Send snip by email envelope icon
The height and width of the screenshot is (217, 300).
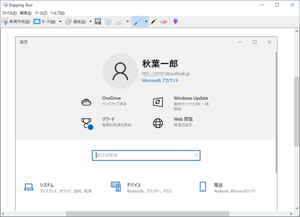coord(119,22)
